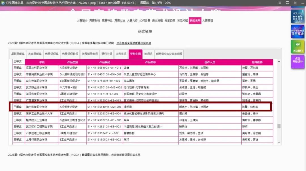Select the 宁夏民族职业技术学院 school cell

click(x=42, y=74)
